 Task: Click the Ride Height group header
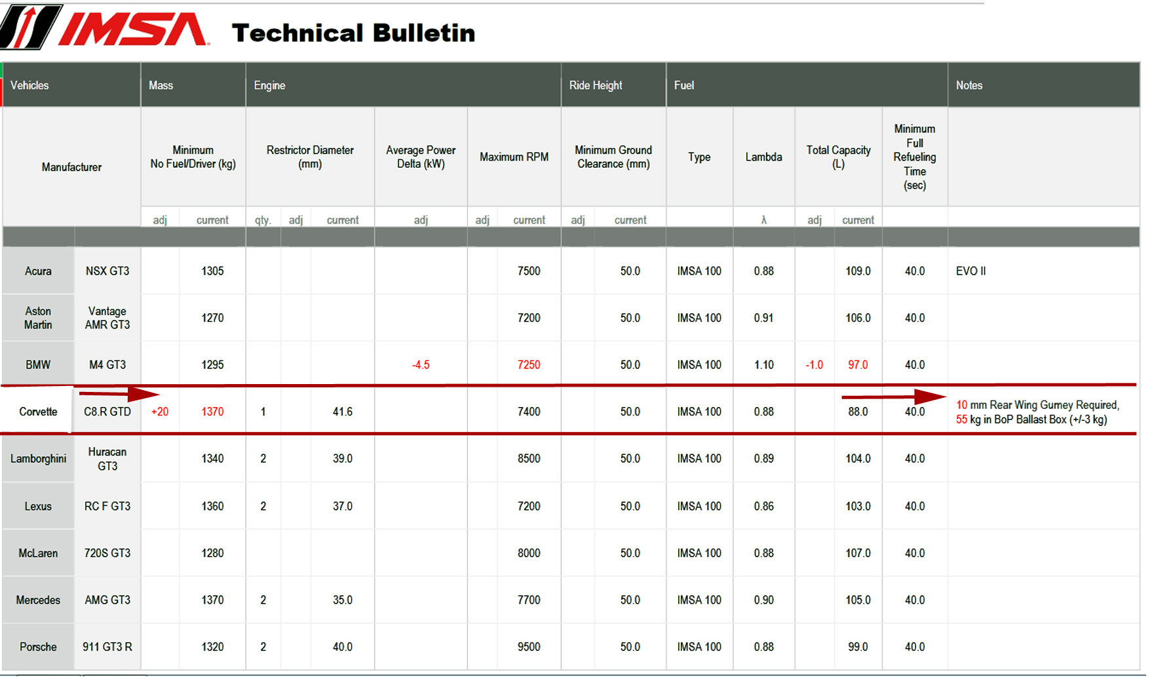coord(595,85)
